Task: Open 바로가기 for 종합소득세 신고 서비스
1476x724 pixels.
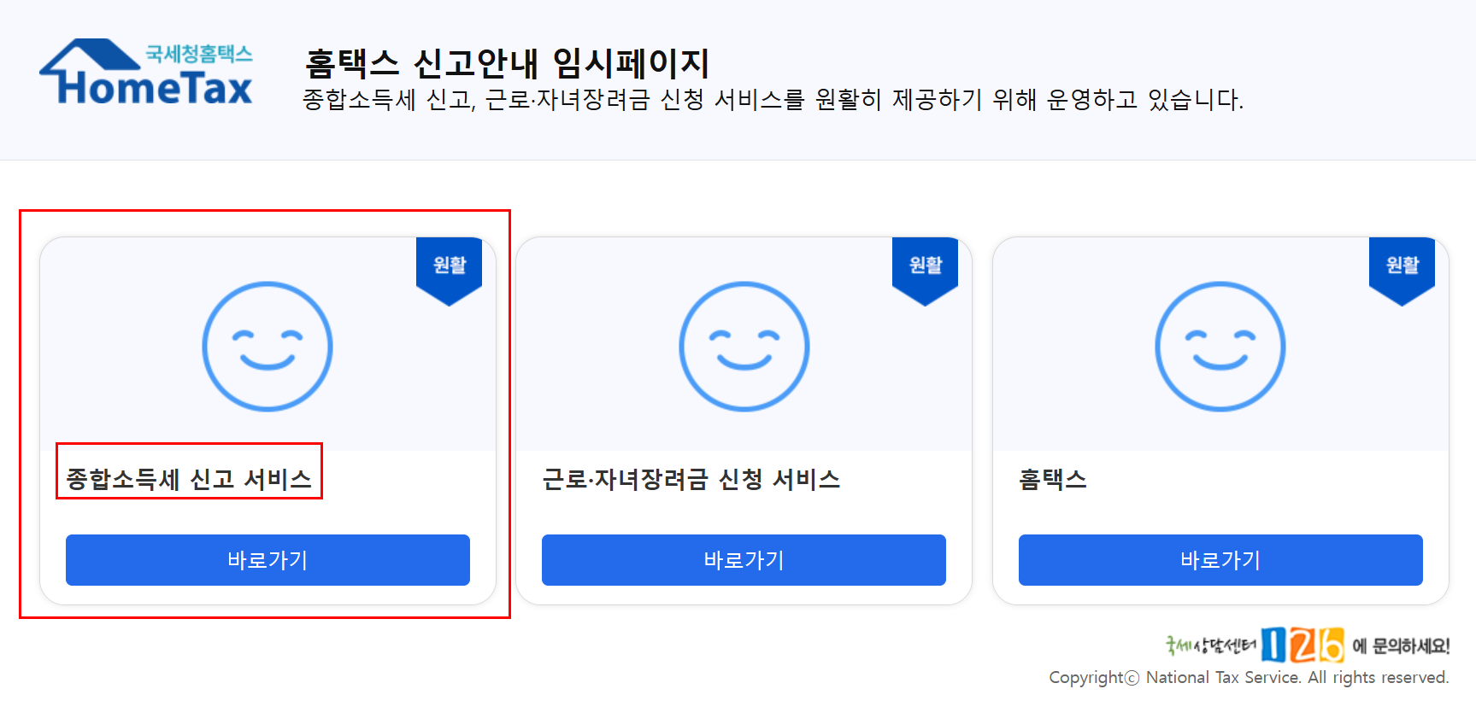Action: (x=268, y=560)
